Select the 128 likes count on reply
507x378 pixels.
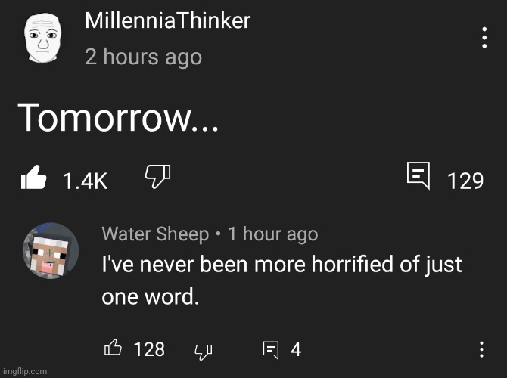coord(149,349)
